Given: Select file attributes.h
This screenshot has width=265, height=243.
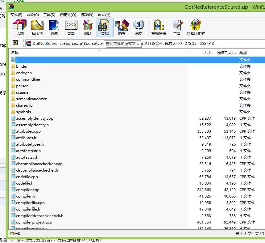Looking at the screenshot, I should 26,138.
